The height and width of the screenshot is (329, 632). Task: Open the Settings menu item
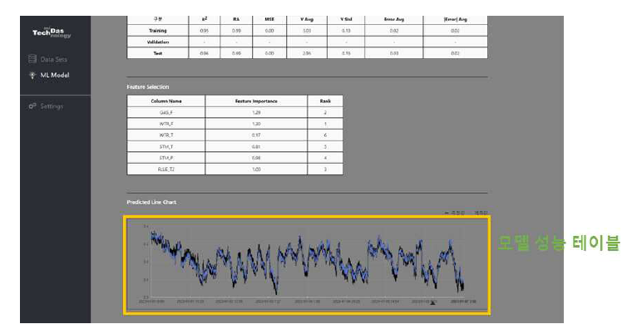pos(46,106)
